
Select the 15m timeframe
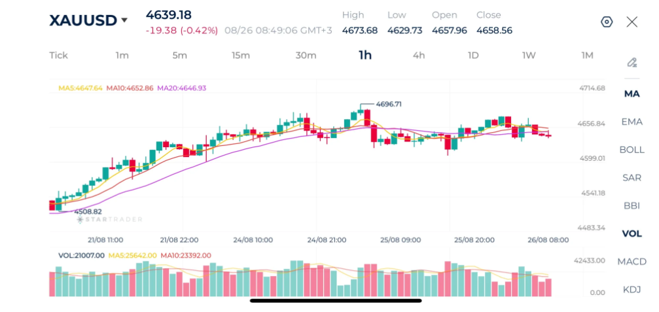[x=241, y=56]
